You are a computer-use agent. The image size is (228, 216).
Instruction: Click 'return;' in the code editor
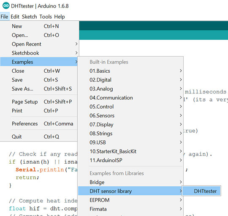[x=27, y=178]
